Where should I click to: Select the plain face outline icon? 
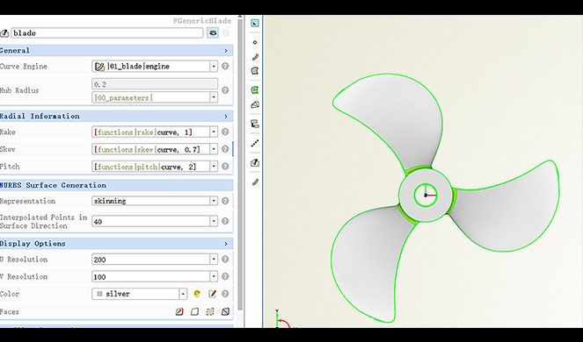[x=194, y=311]
